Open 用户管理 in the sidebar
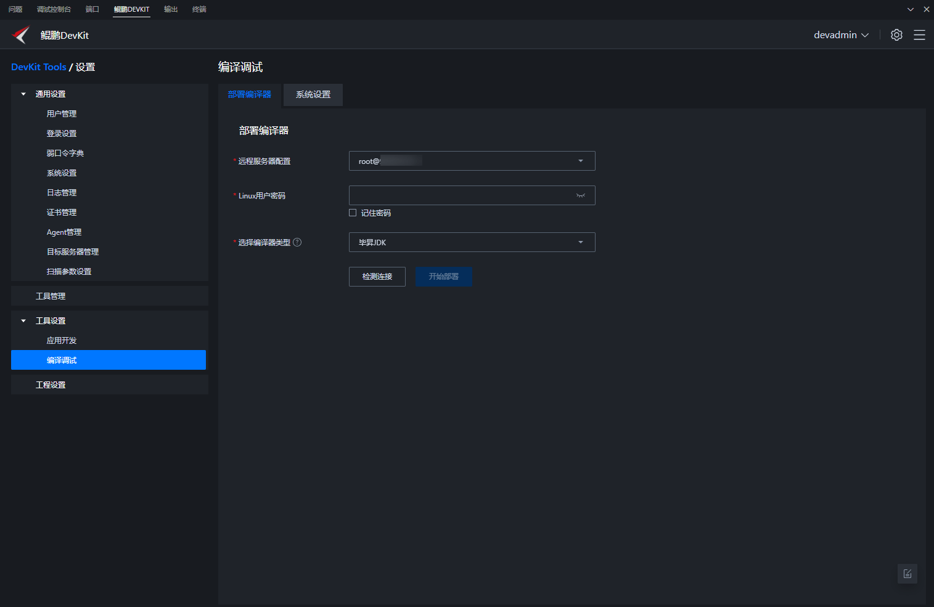This screenshot has width=934, height=607. coord(62,114)
